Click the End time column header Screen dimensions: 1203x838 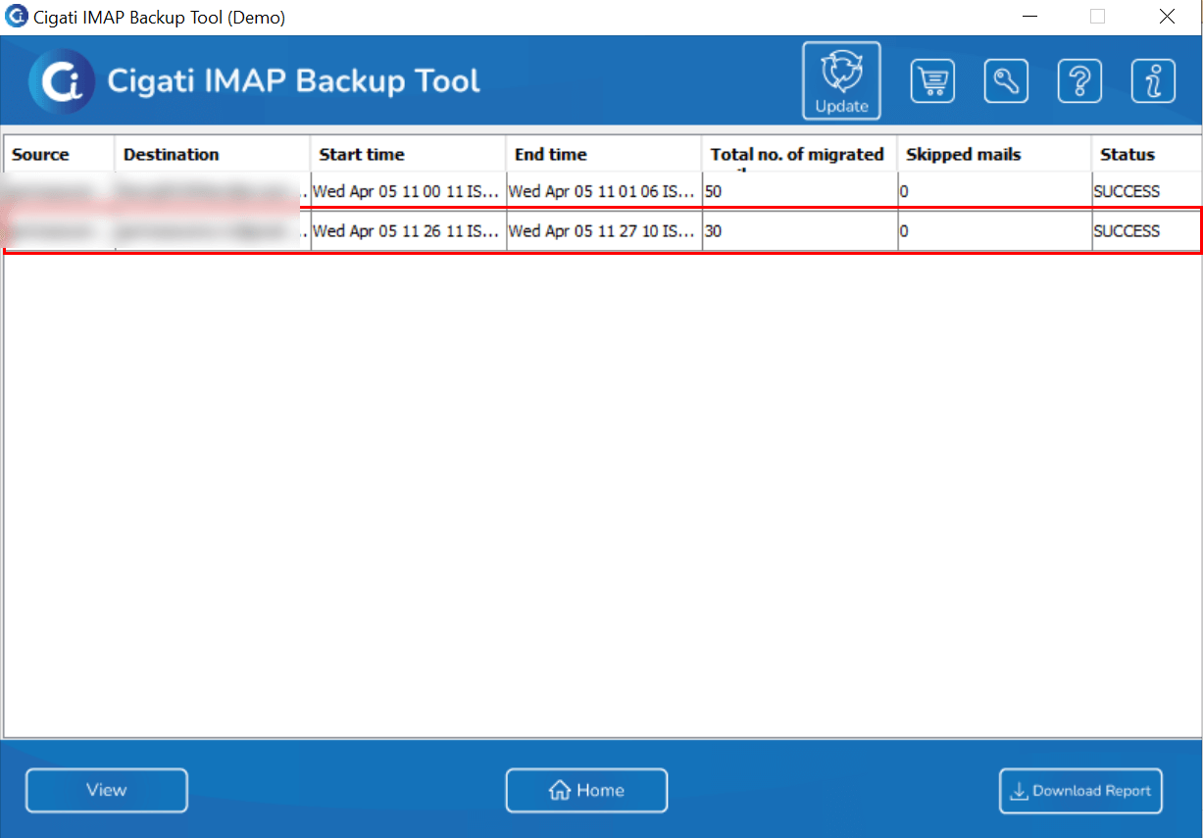click(x=604, y=154)
